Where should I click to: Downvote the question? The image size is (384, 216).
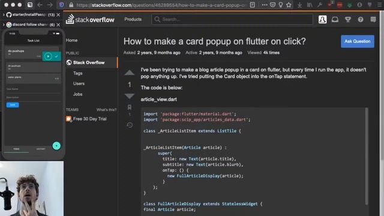pyautogui.click(x=130, y=96)
